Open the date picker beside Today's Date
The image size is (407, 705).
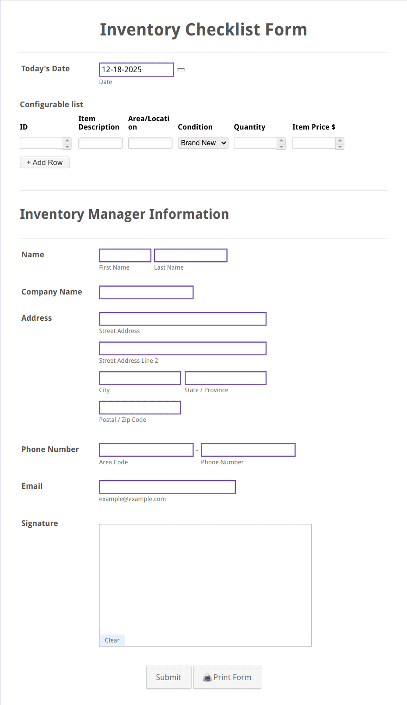coord(180,70)
